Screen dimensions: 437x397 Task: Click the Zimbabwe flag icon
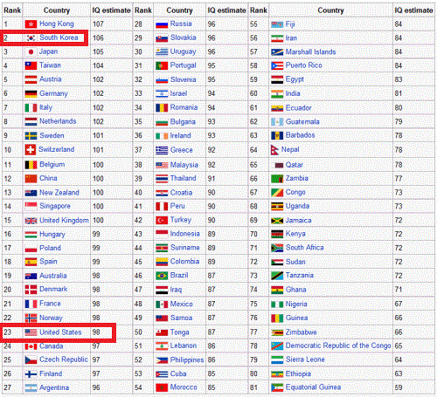277,332
